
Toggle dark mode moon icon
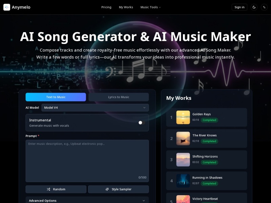(254, 7)
